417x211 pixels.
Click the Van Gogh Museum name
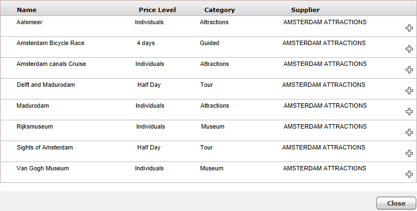(x=42, y=168)
